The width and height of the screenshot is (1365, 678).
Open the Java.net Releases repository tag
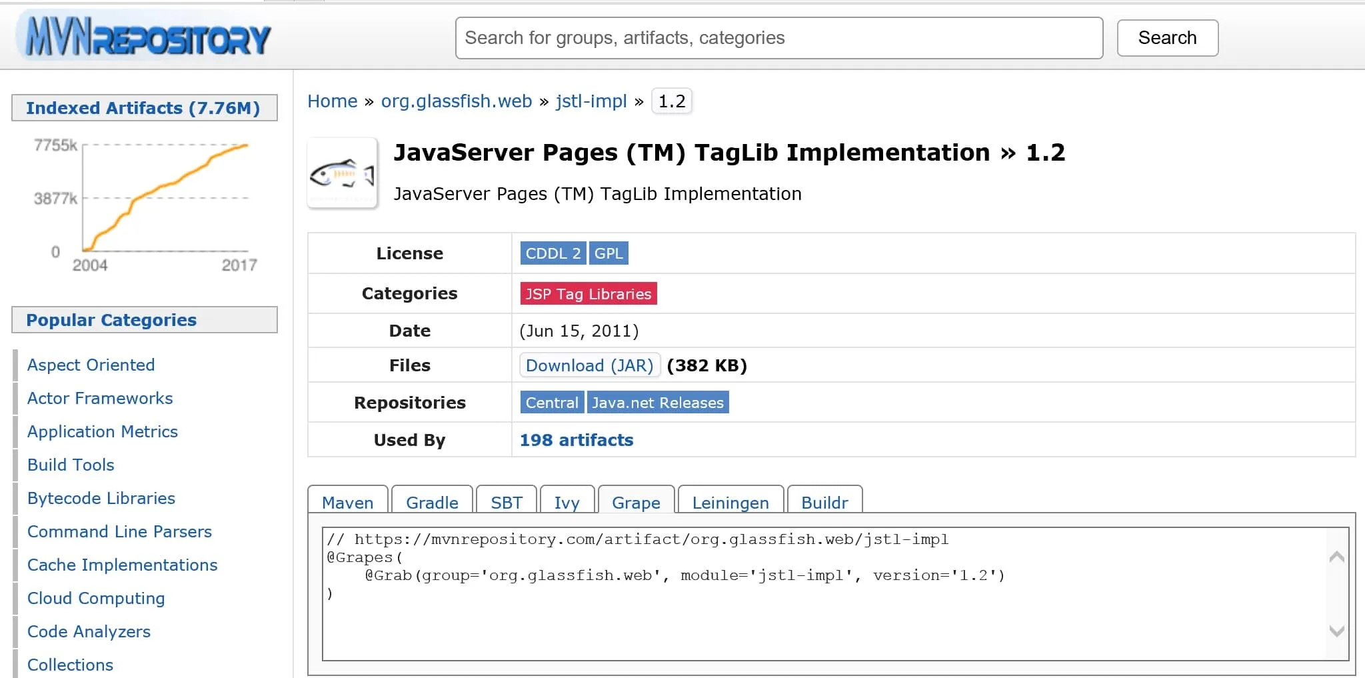[x=658, y=403]
